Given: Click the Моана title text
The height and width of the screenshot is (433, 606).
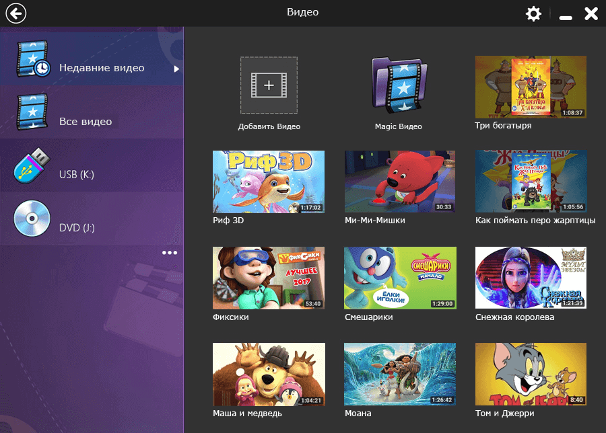Looking at the screenshot, I should [x=358, y=414].
